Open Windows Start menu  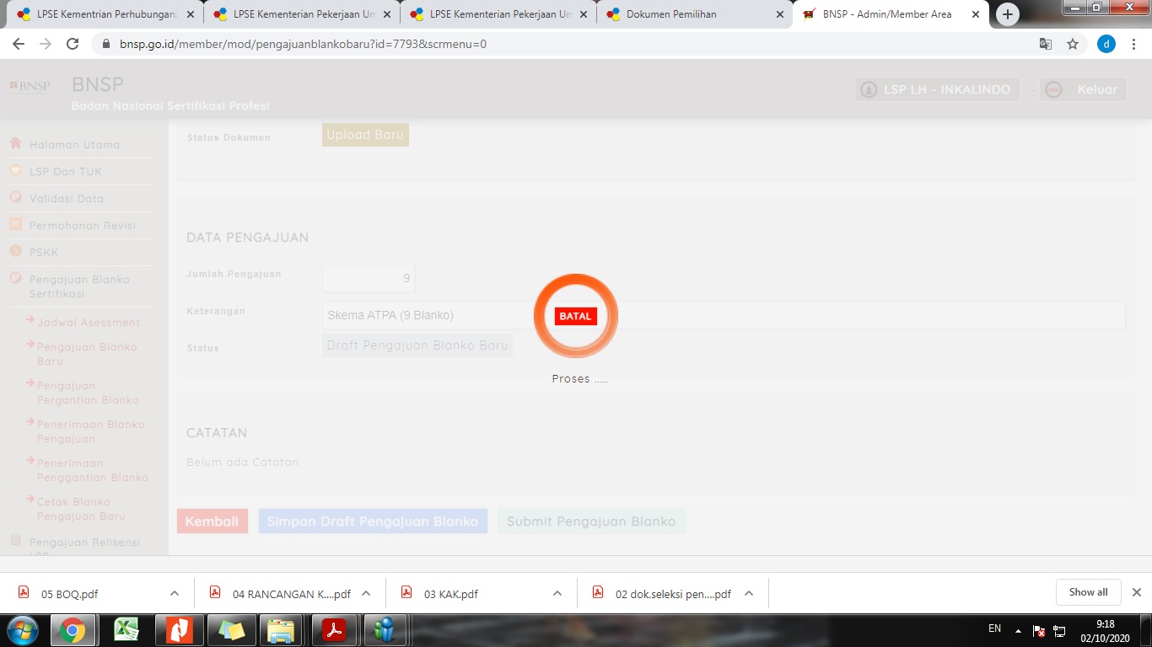(22, 630)
